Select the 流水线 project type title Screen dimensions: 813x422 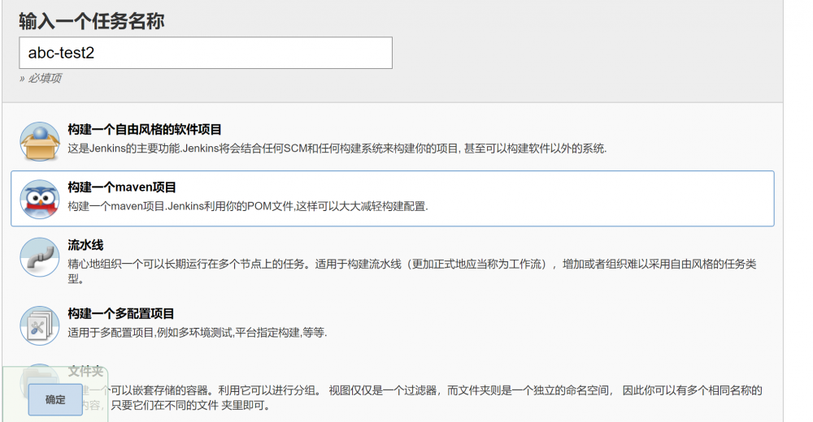(x=85, y=245)
